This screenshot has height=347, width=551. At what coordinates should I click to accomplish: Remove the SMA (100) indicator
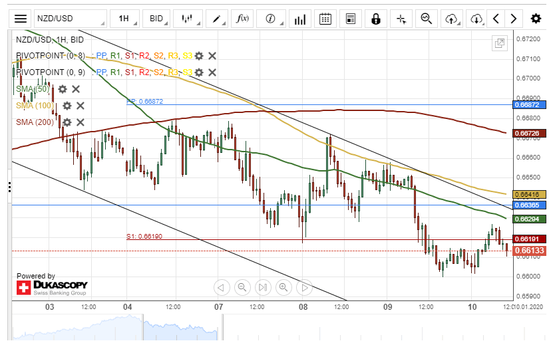click(x=81, y=106)
